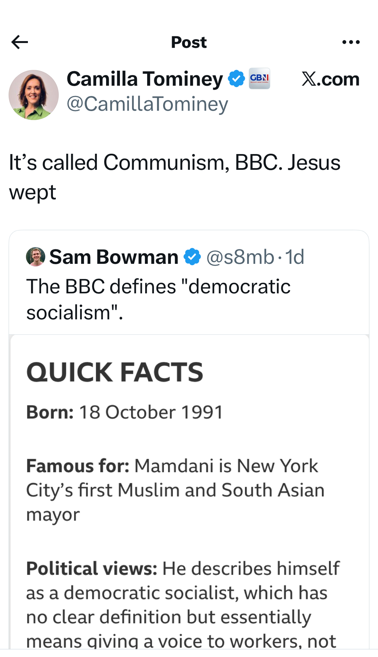Screen dimensions: 378x657
Task: Tap the "Famous for" paragraph in image
Action: click(175, 490)
